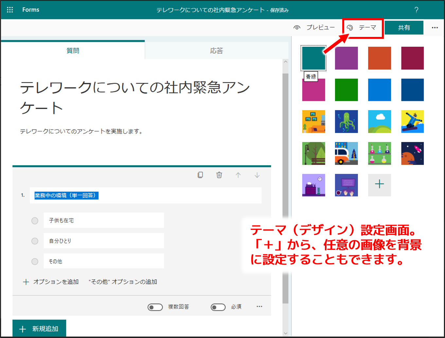Click the 新規追加 add new button
This screenshot has width=445, height=338.
39,329
